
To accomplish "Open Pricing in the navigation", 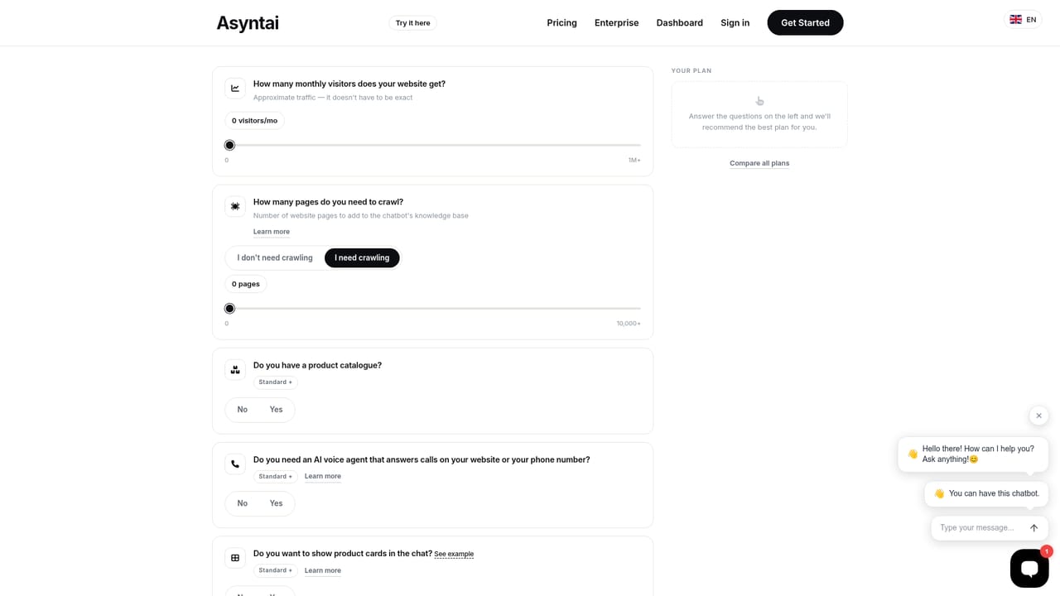I will pos(561,23).
